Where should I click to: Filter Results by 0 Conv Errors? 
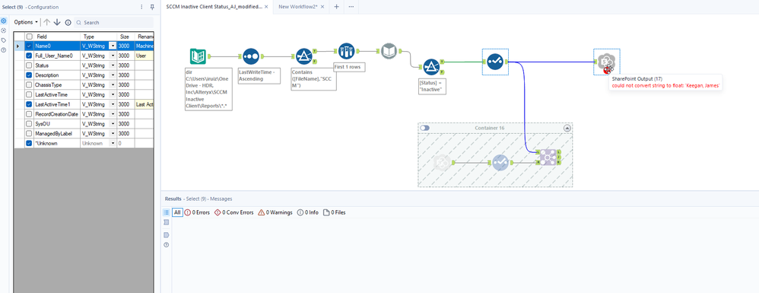click(x=233, y=212)
